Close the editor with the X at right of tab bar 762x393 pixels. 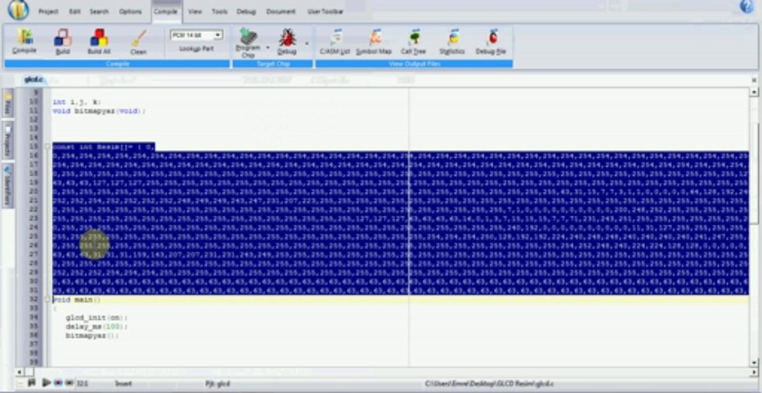(x=754, y=80)
